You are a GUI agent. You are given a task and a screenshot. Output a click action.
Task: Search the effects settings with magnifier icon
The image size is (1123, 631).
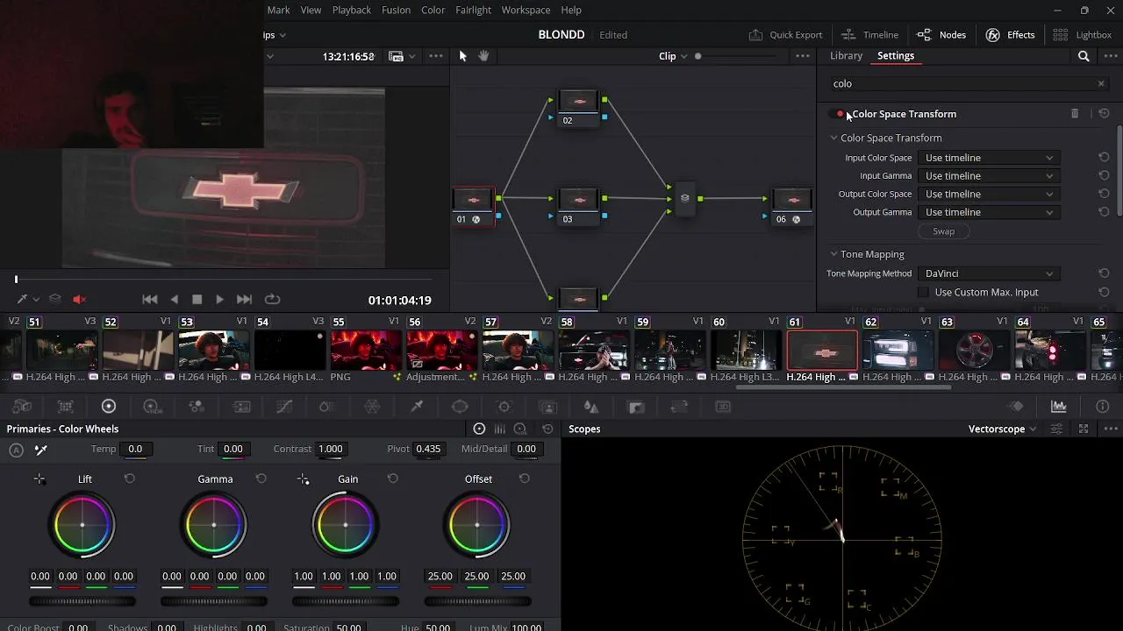(x=1084, y=56)
